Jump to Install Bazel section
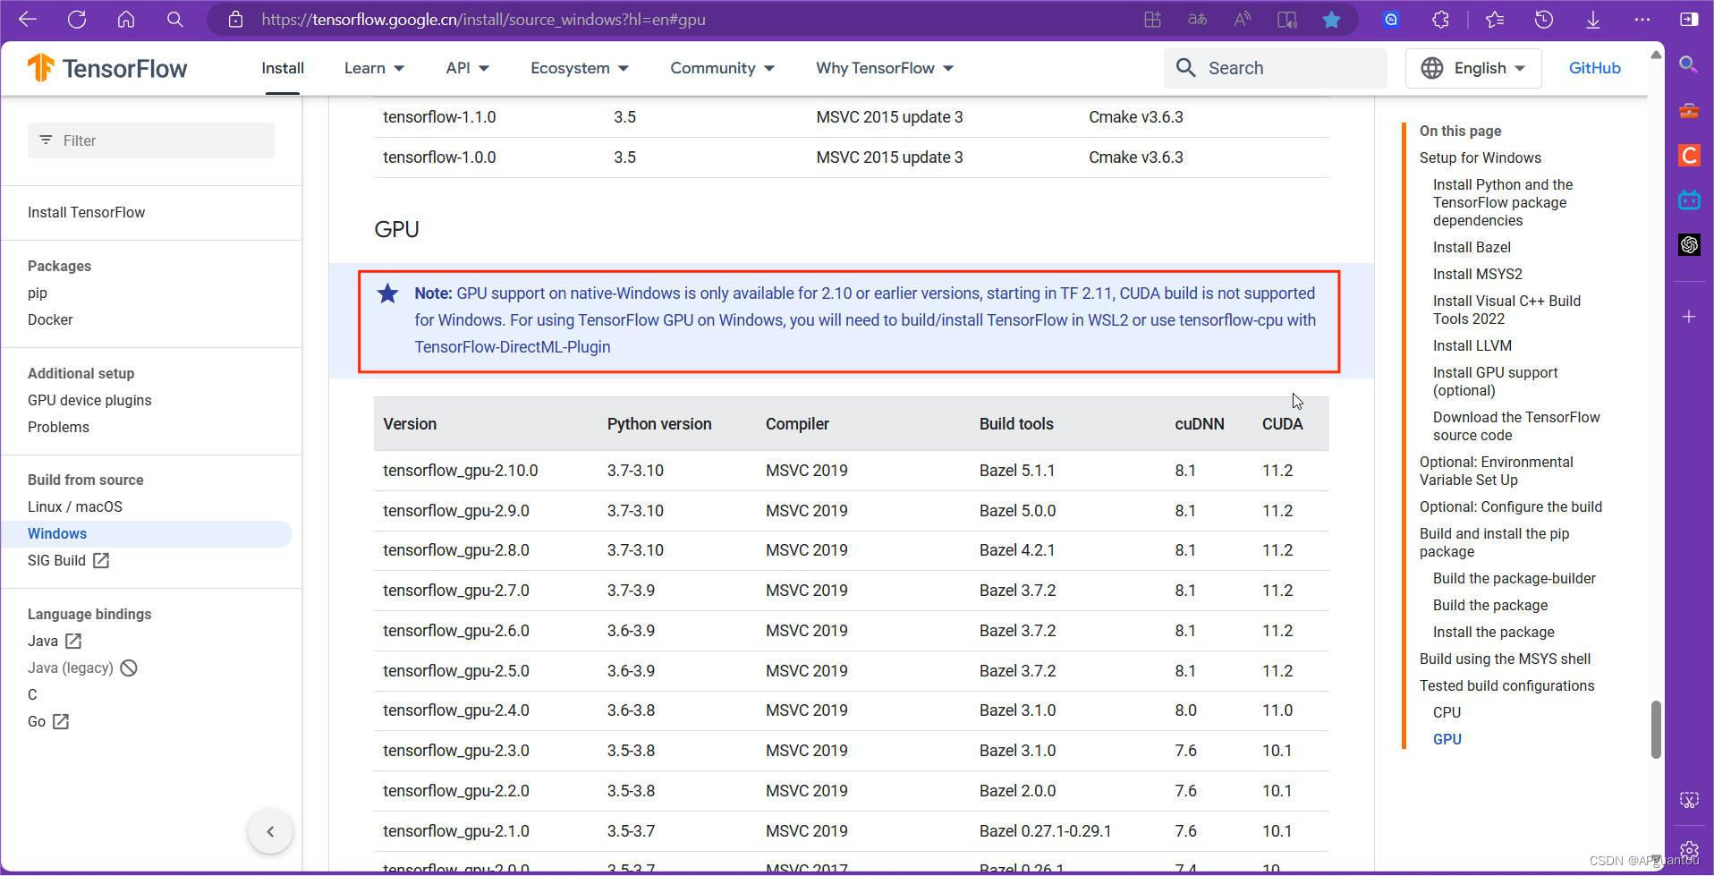 click(1472, 247)
